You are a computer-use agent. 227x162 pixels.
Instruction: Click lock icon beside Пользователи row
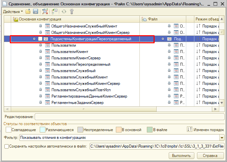click(40, 45)
